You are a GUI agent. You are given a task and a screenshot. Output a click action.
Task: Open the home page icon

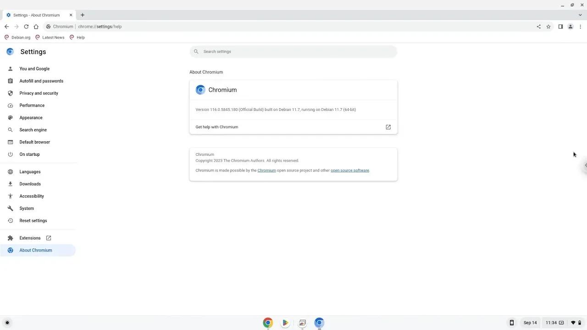(36, 27)
